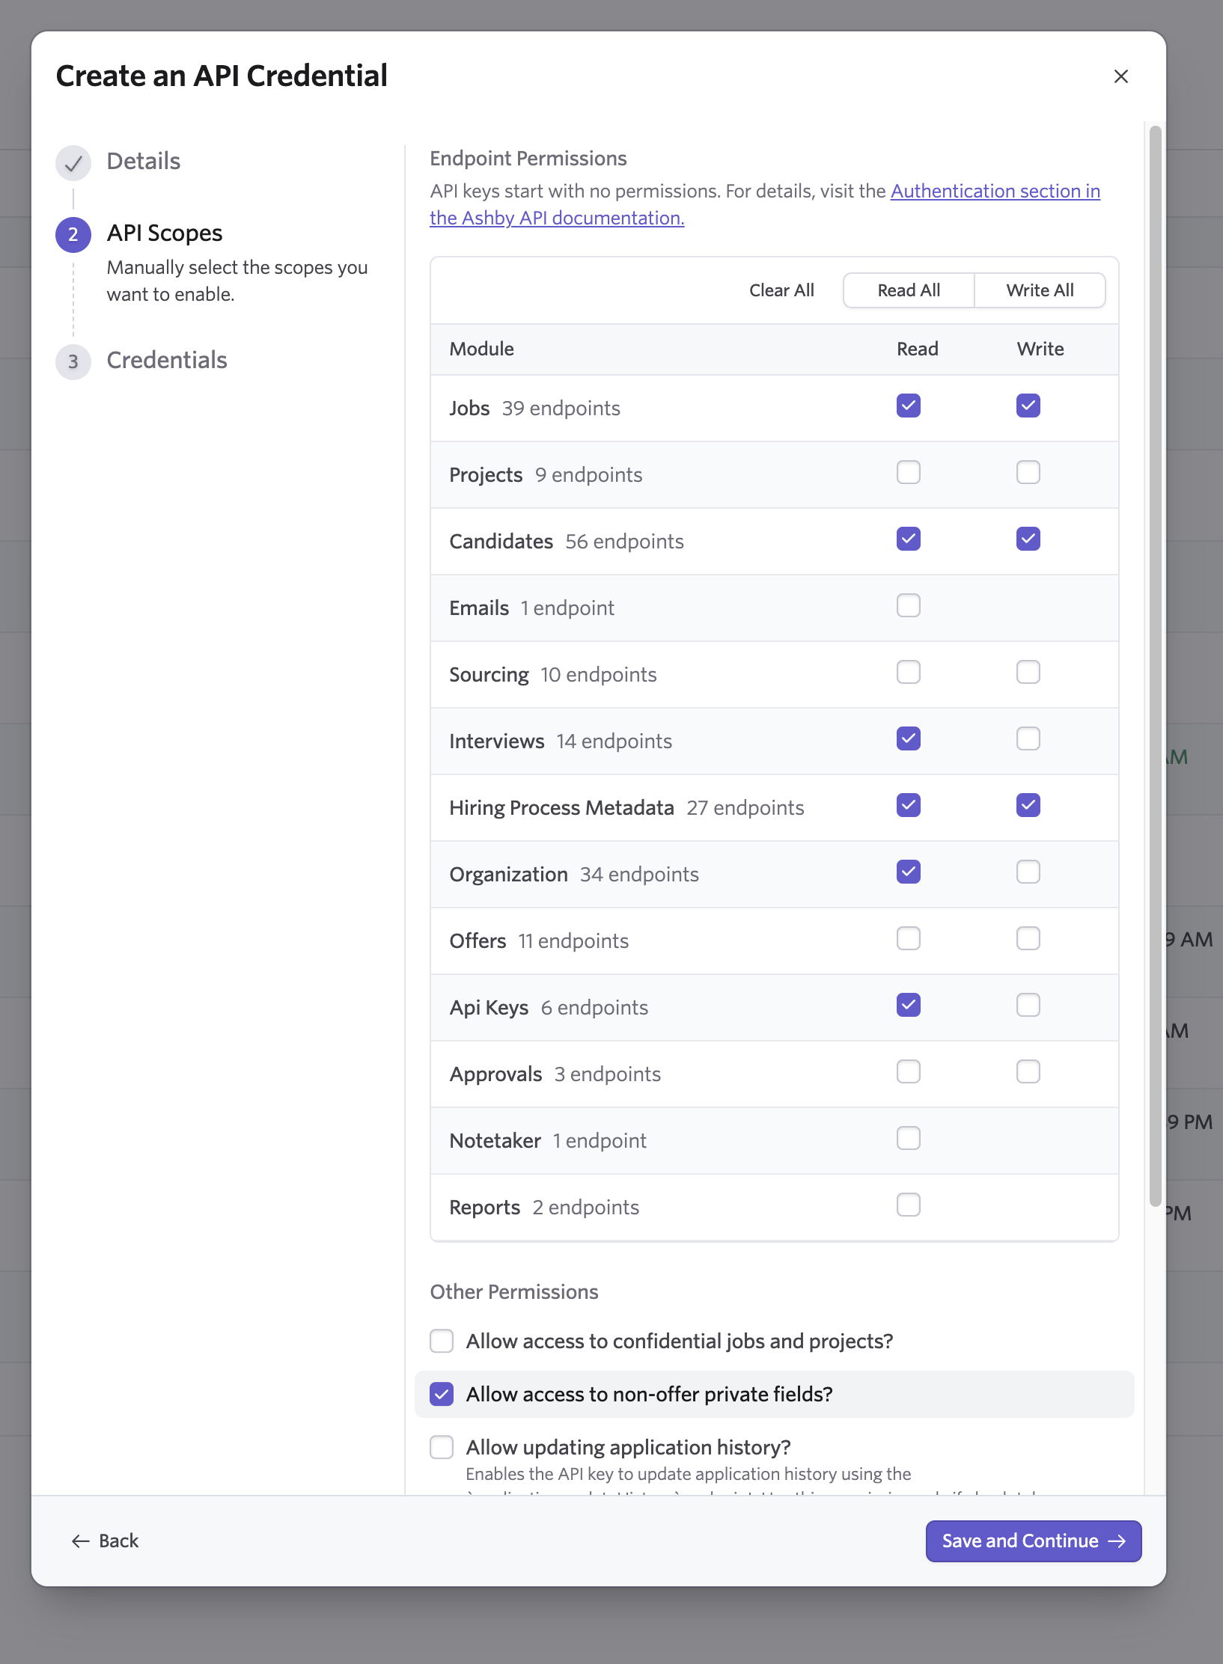Enable Approvals Write permission
The height and width of the screenshot is (1664, 1223).
pos(1028,1071)
